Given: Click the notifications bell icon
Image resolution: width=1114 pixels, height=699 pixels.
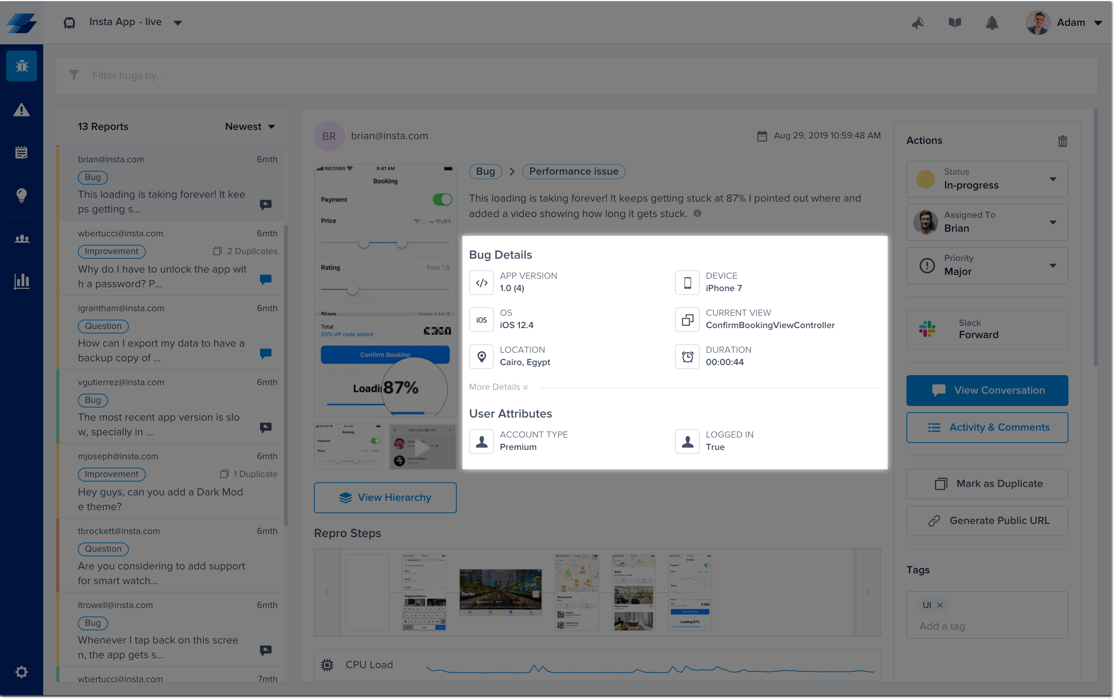Looking at the screenshot, I should coord(991,23).
